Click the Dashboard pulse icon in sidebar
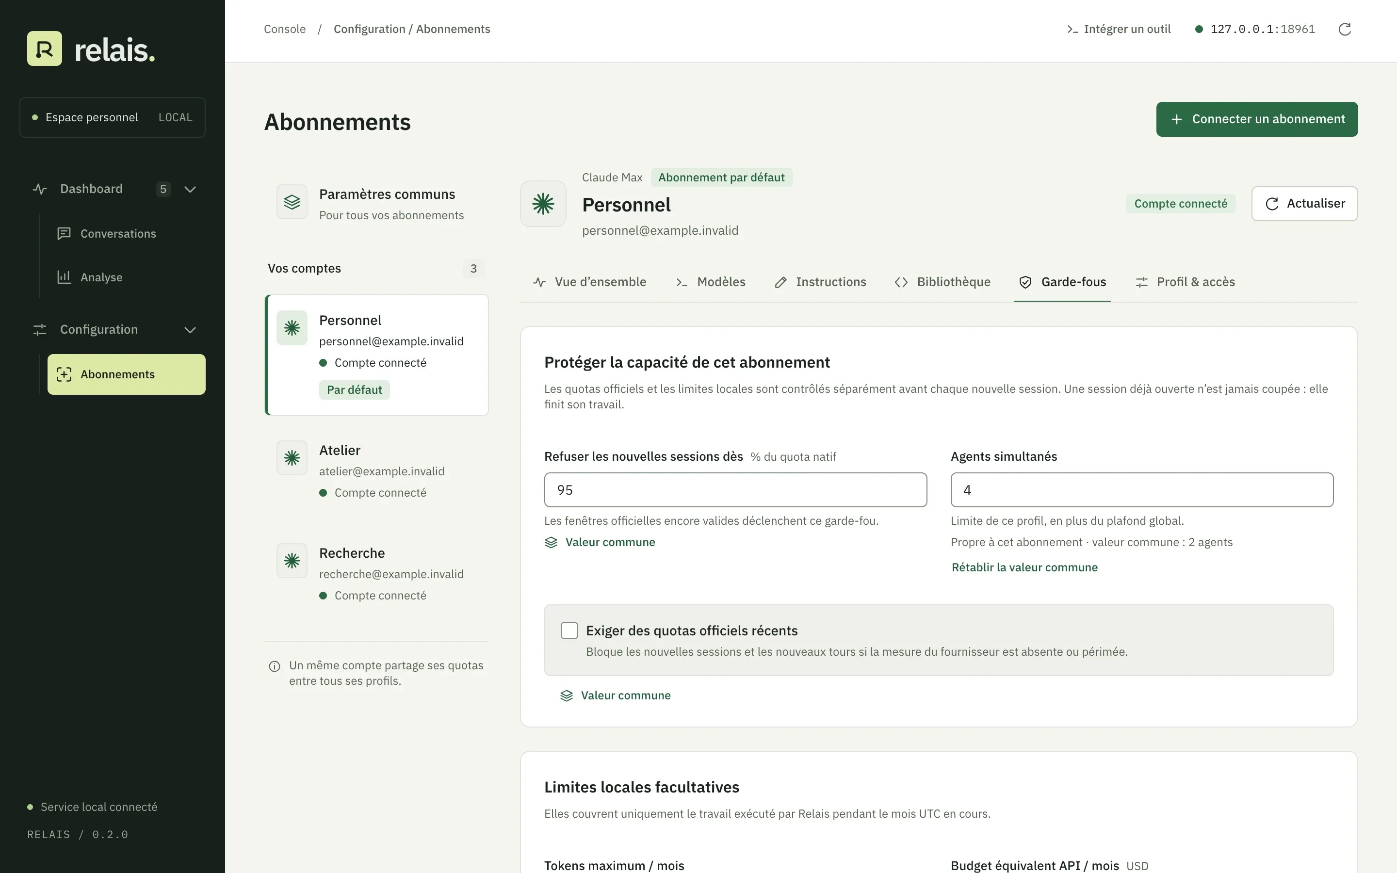This screenshot has width=1397, height=873. click(x=40, y=189)
